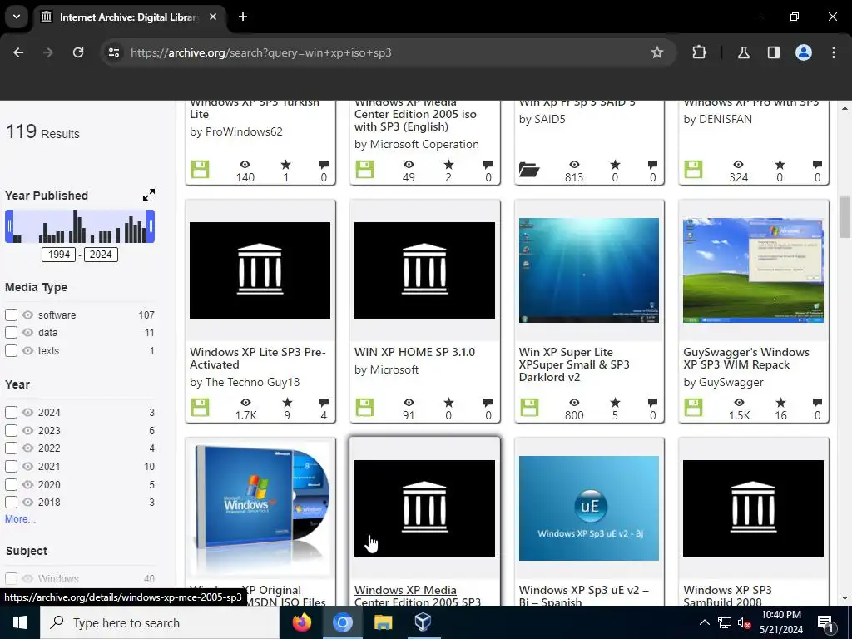Click reviews bubble on Lite SP3 Pre-Activated card
Image resolution: width=852 pixels, height=639 pixels.
point(324,403)
